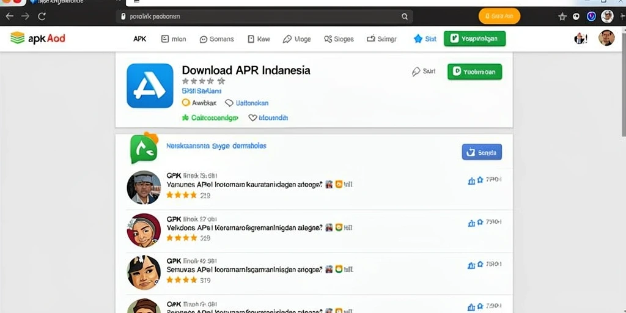Screen dimensions: 626x313
Task: Click the browser back arrow
Action: pos(9,17)
